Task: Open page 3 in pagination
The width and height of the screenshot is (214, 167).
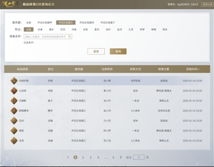Action: pyautogui.click(x=90, y=157)
